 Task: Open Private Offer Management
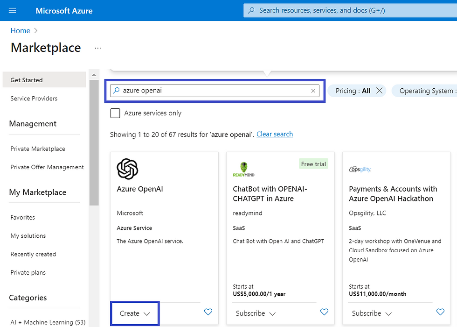(x=47, y=167)
